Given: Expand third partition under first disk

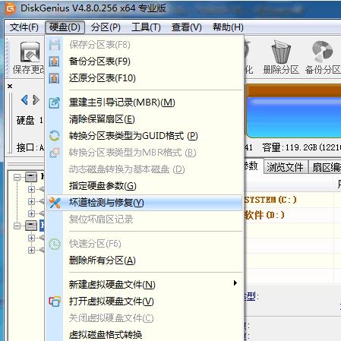Looking at the screenshot, I should (31, 213).
